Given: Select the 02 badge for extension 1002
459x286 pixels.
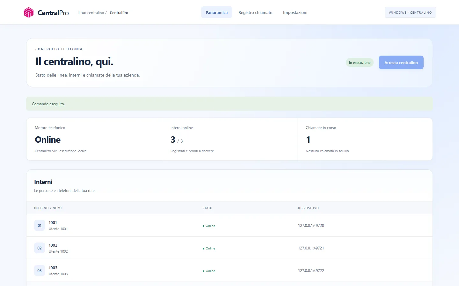Looking at the screenshot, I should click(40, 248).
